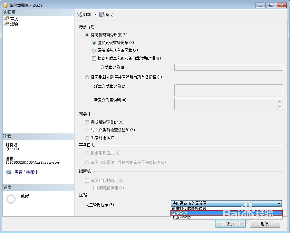
Task: Click the 就绪 progress spinner icon
Action: (11, 199)
